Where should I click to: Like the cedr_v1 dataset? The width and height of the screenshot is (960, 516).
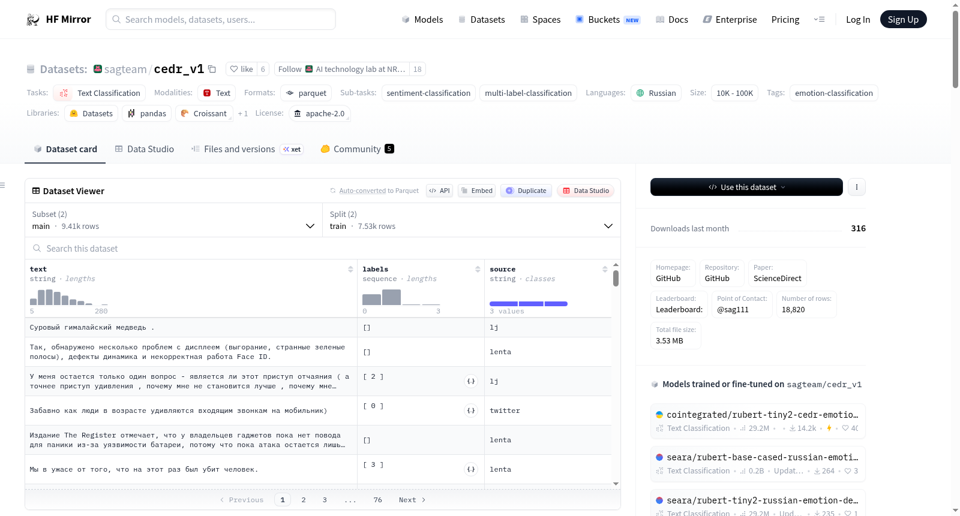point(242,69)
